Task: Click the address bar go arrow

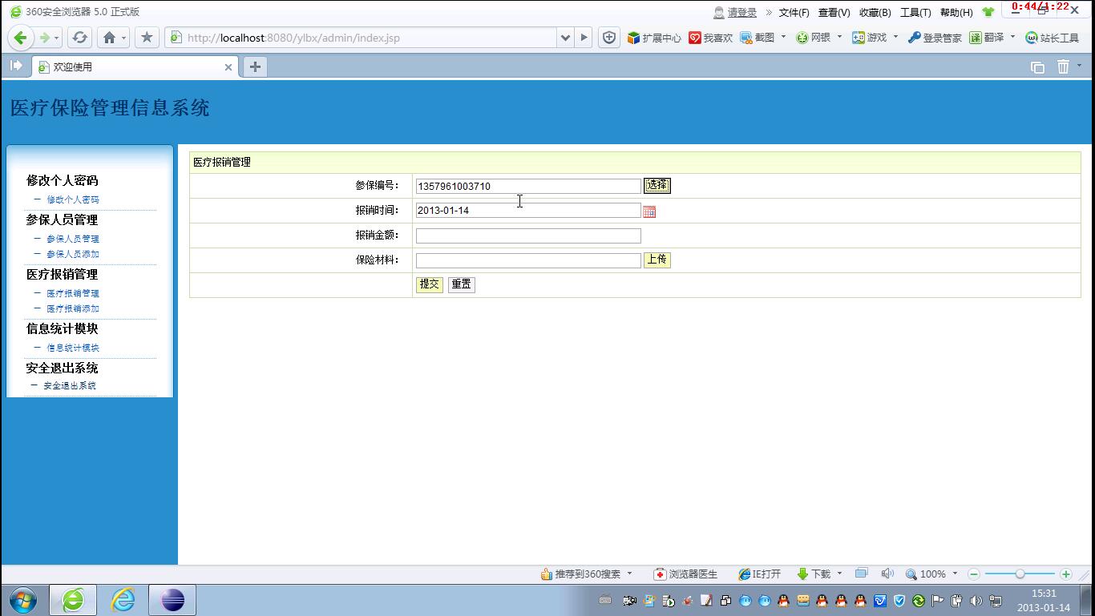Action: pos(584,38)
